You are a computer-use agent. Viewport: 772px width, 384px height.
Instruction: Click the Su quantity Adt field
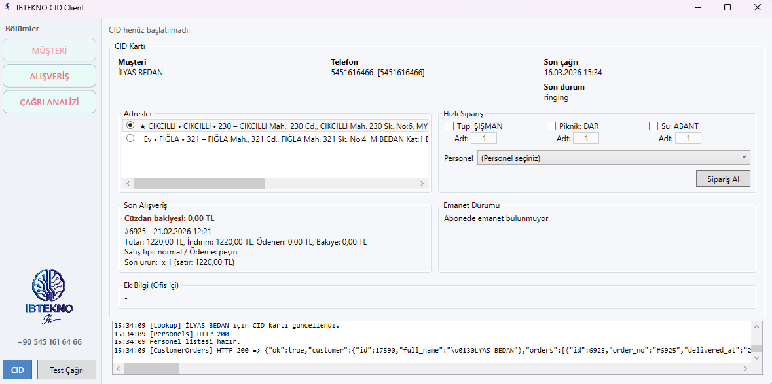coord(688,139)
